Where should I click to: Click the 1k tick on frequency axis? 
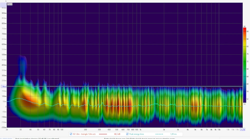click(x=140, y=129)
